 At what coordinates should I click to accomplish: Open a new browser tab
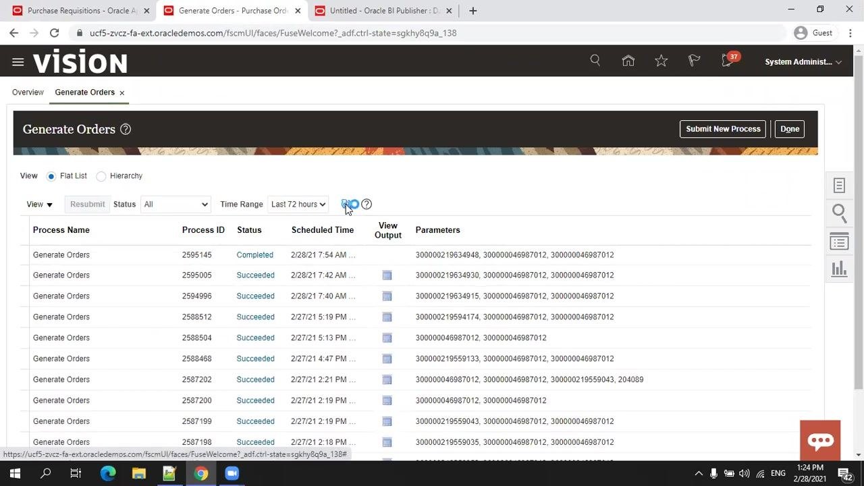point(473,11)
